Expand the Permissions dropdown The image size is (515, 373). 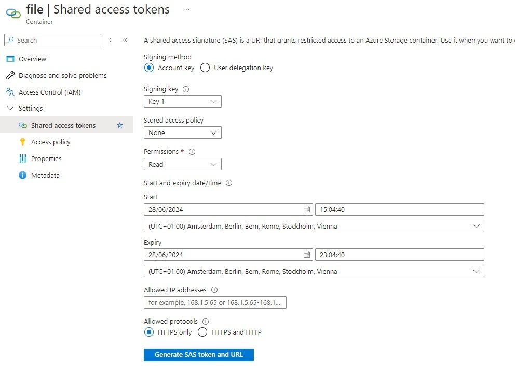click(182, 164)
